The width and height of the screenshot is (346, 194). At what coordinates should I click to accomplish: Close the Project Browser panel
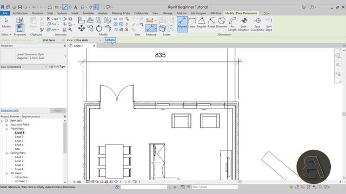(65, 116)
